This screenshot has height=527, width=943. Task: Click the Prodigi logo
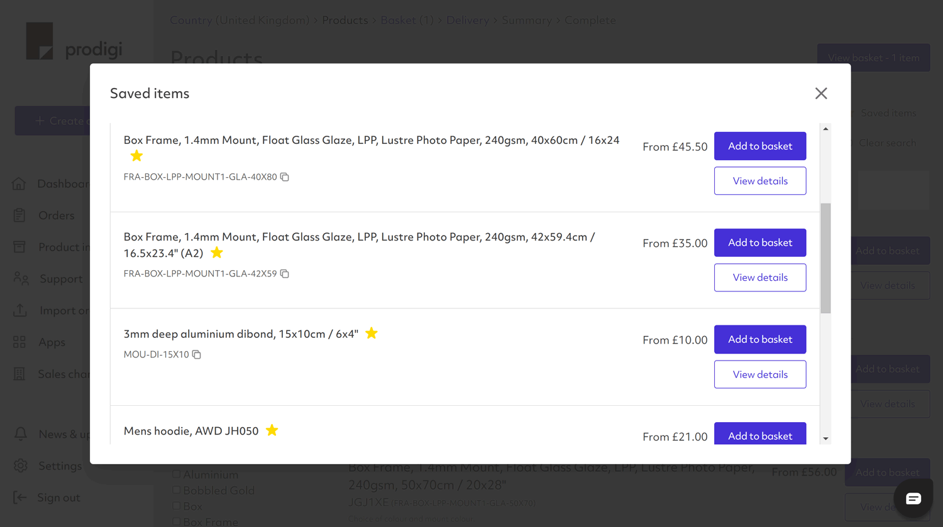(x=74, y=41)
